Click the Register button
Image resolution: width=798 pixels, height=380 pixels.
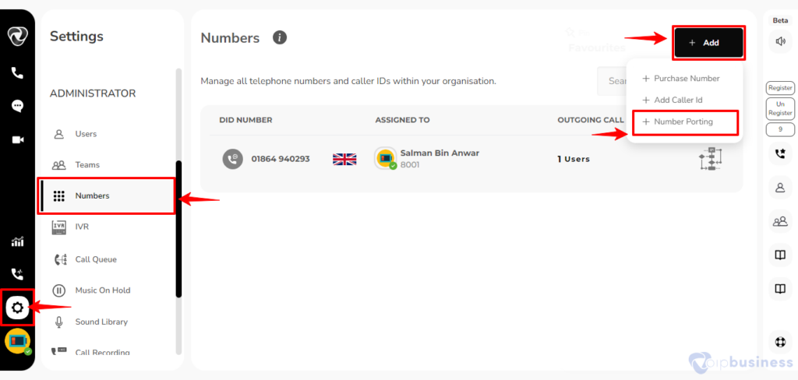pos(780,88)
